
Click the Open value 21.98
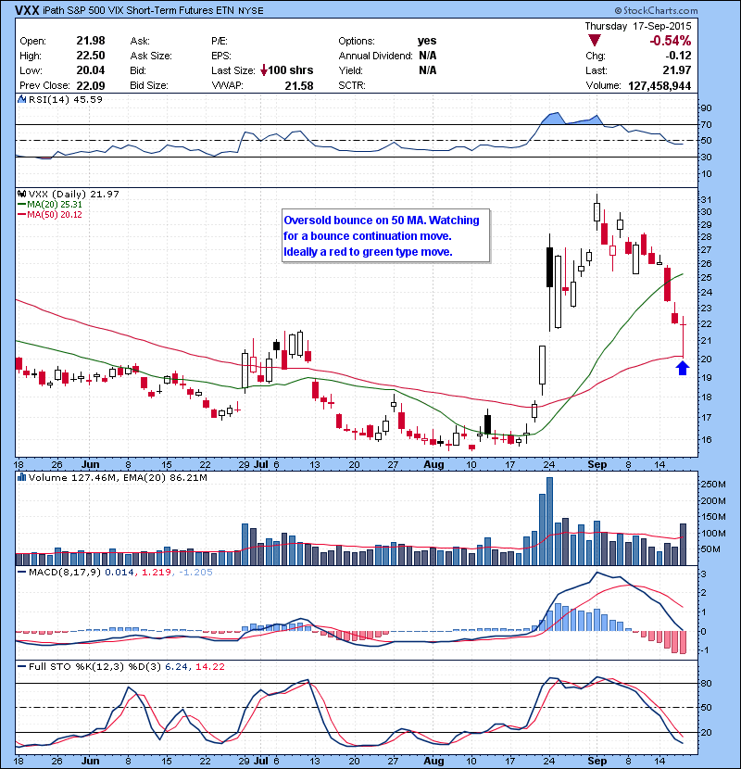[91, 41]
